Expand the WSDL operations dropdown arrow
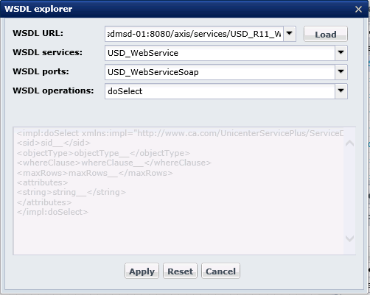This screenshot has width=370, height=295. coord(341,91)
